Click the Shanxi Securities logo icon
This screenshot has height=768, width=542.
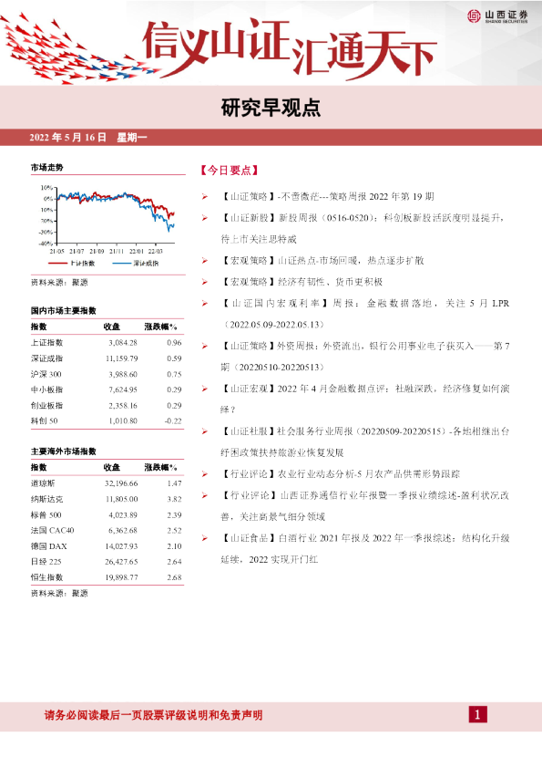click(474, 16)
